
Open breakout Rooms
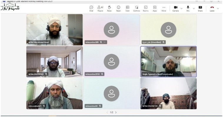(x=146, y=8)
